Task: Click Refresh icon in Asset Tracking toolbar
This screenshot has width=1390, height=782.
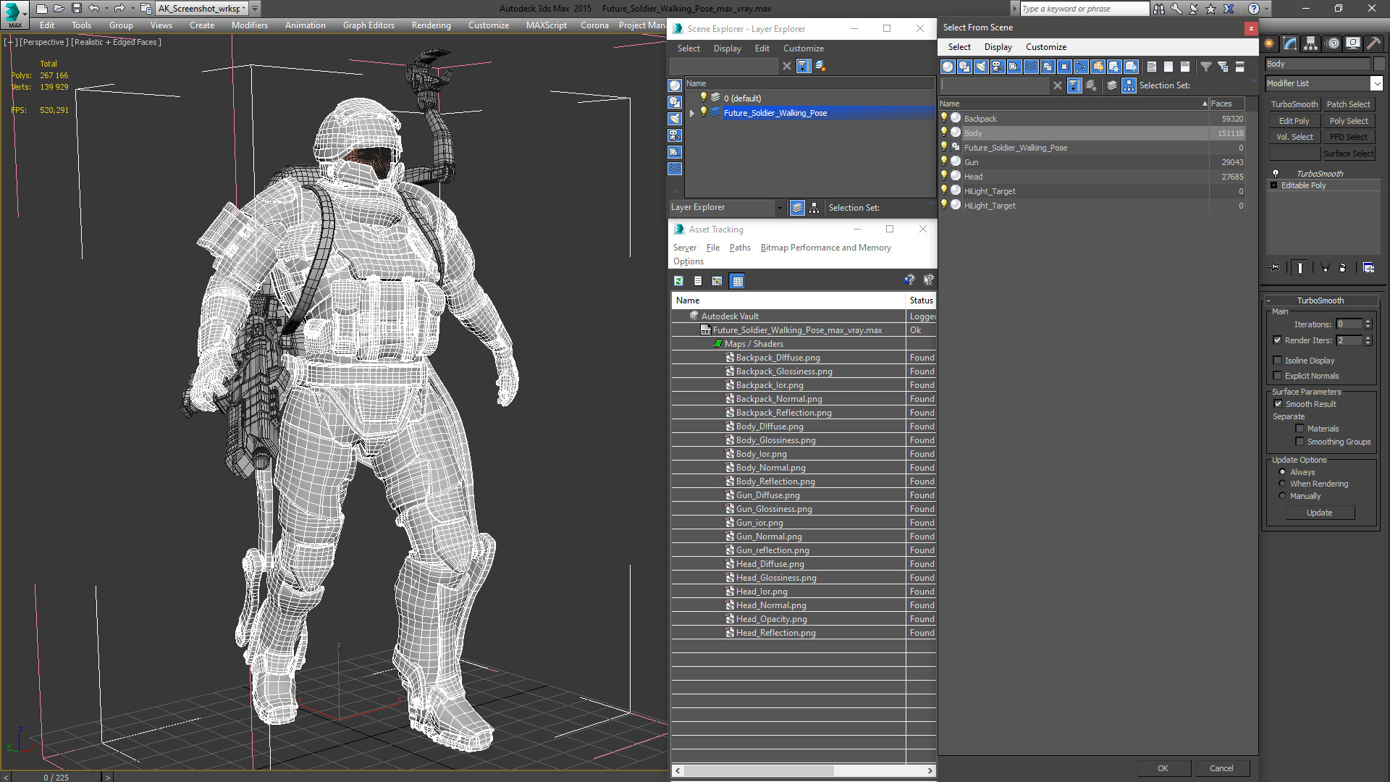Action: tap(678, 281)
